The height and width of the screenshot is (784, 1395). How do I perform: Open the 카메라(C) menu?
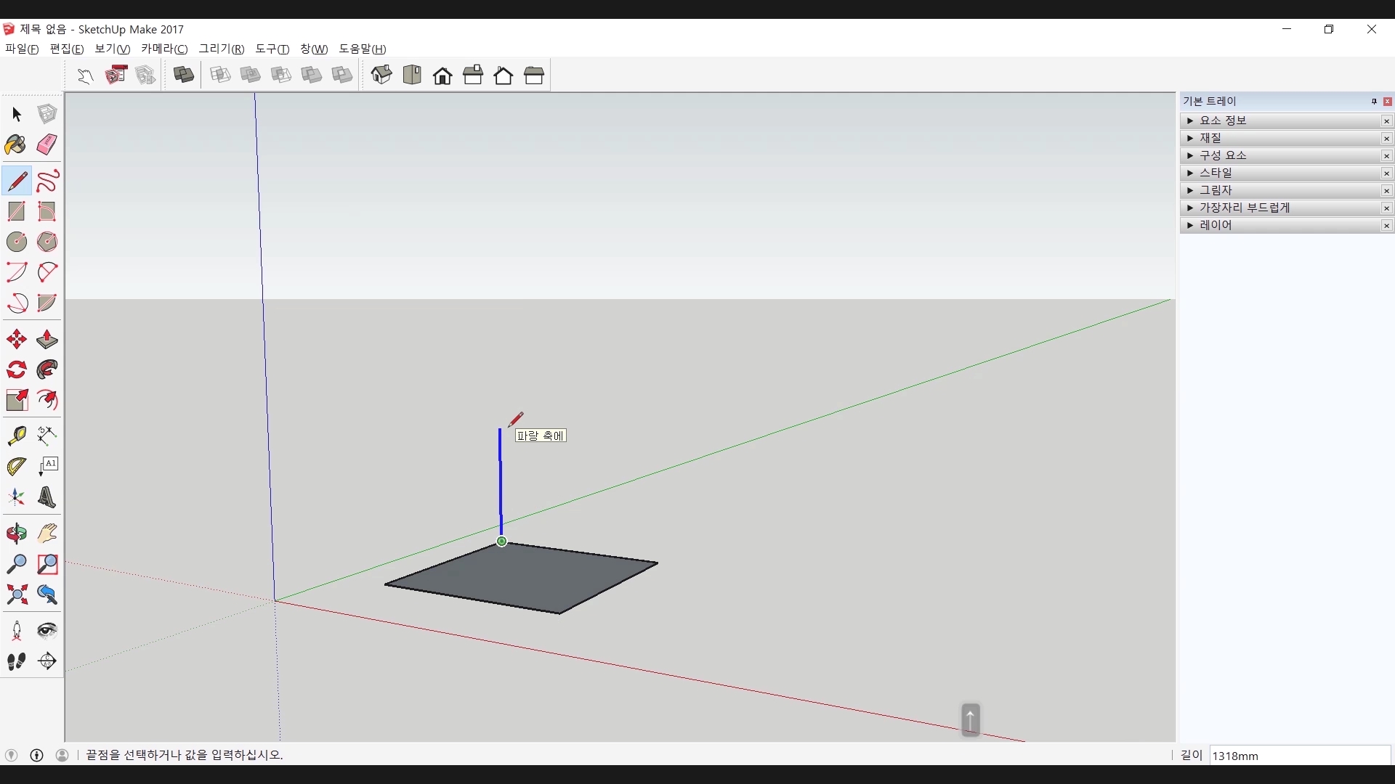click(164, 49)
